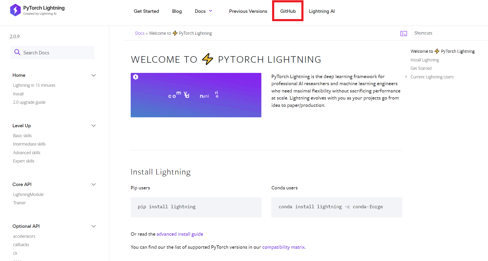Collapse the Core API section
Viewport: 488px width, 261px height.
pyautogui.click(x=94, y=184)
